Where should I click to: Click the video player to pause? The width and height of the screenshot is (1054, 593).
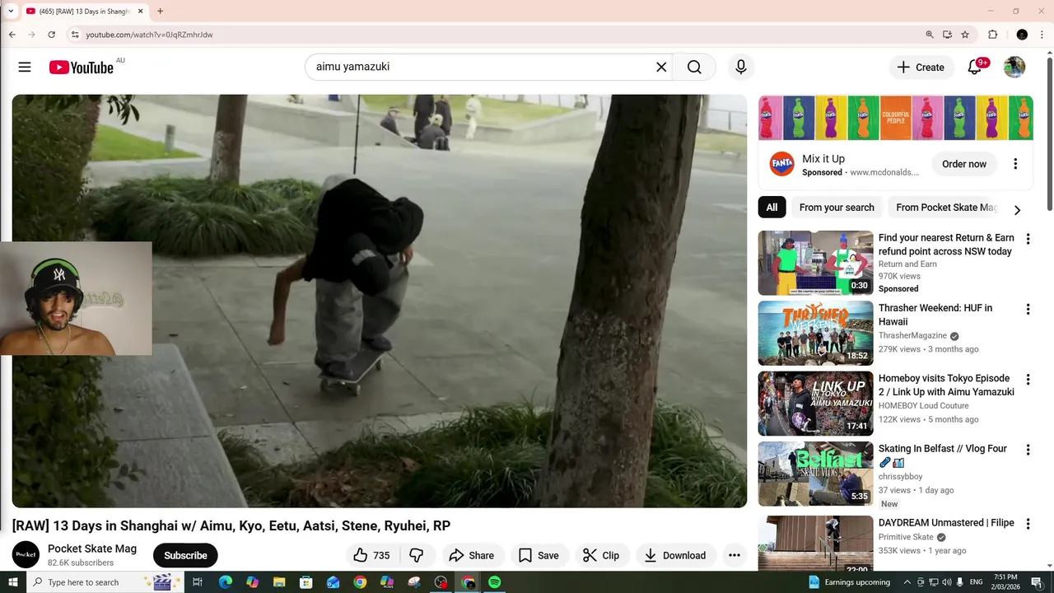tap(380, 301)
